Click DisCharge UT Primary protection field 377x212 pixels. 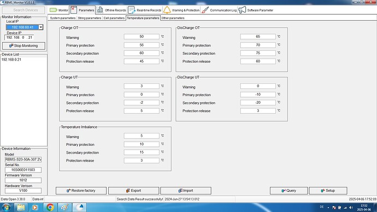(258, 95)
